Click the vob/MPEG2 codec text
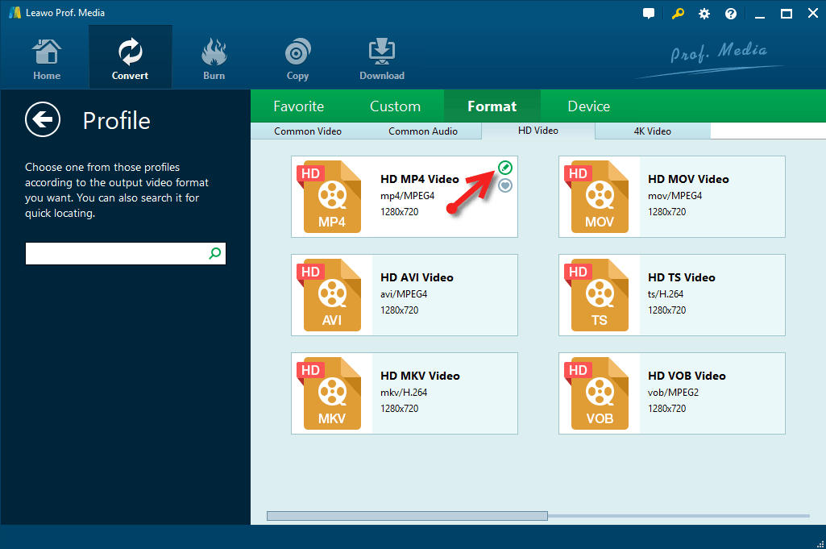 point(673,393)
